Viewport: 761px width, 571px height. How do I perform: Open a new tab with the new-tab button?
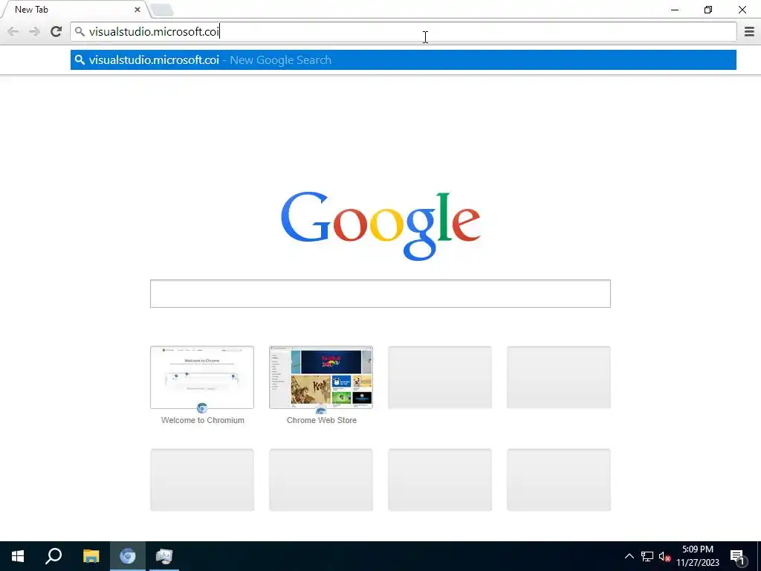[161, 10]
